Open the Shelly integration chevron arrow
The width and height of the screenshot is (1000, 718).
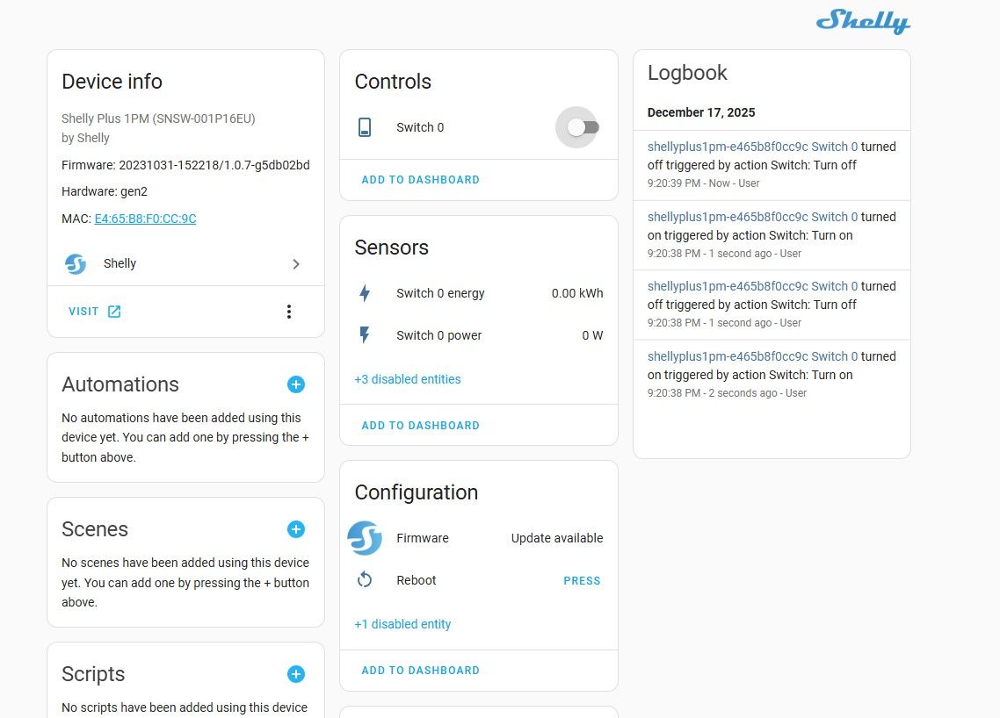pos(296,264)
